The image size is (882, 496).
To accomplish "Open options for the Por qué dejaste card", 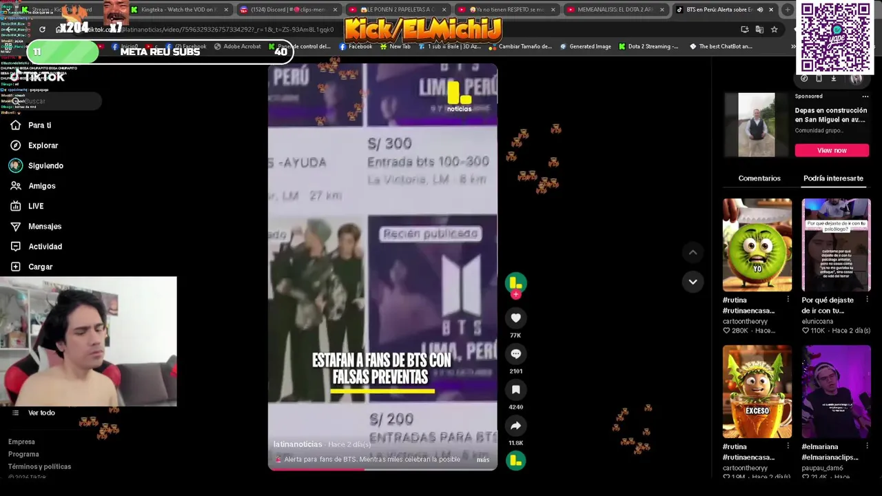I will [867, 300].
